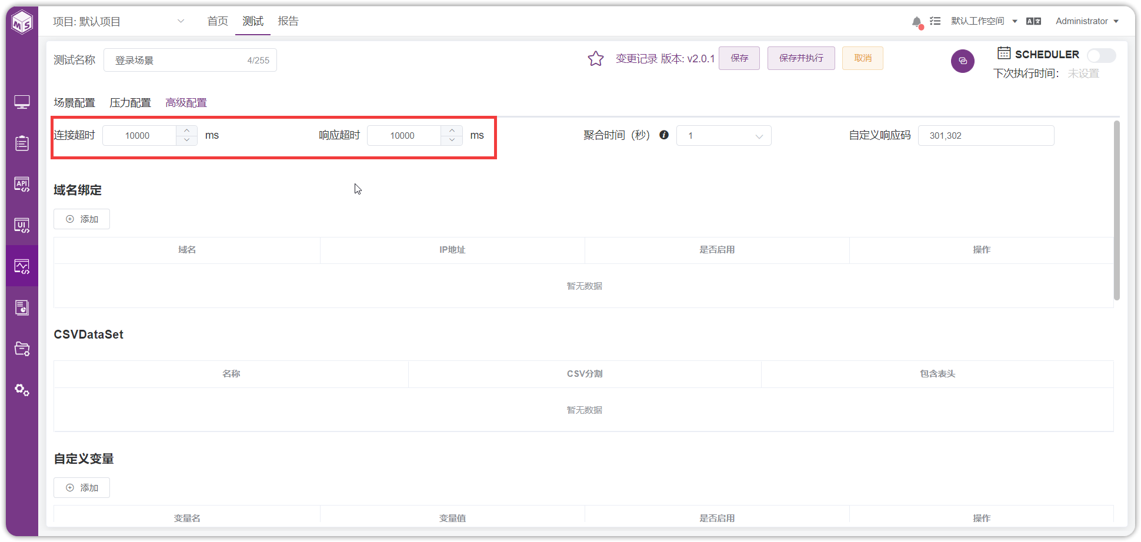This screenshot has height=542, width=1141.
Task: Click the MeterSphere logo icon
Action: pos(22,22)
